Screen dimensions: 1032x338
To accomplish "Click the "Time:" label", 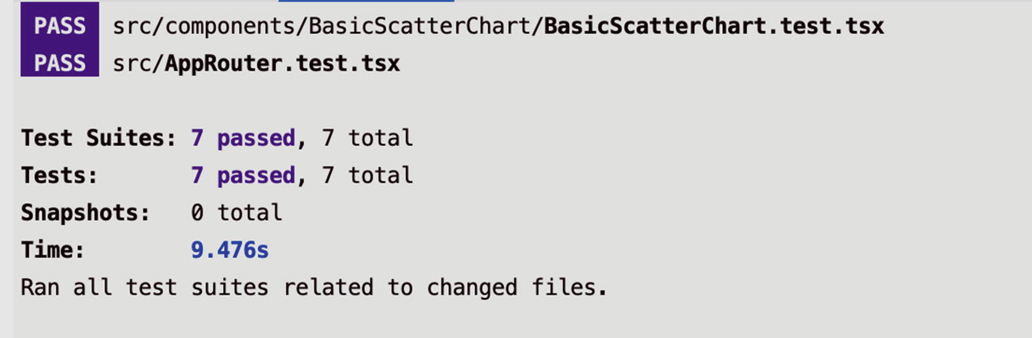I will coord(53,250).
